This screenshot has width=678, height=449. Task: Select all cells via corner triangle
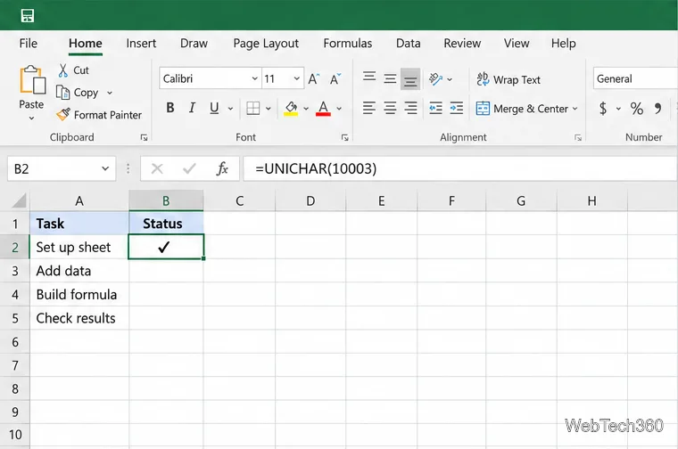[x=19, y=200]
